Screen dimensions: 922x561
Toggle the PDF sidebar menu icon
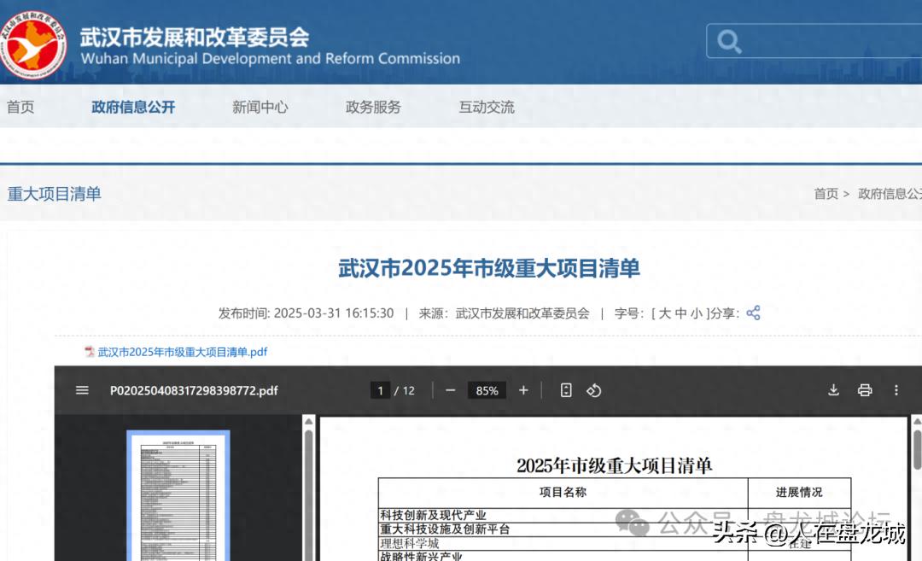(82, 390)
